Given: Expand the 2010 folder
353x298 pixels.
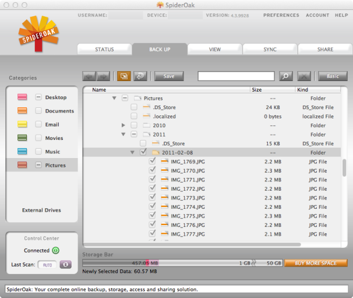Looking at the screenshot, I should coord(123,125).
